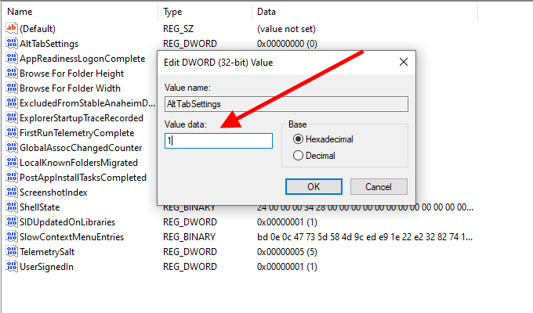
Task: Select the AltTabSettings entry name
Action: [49, 44]
